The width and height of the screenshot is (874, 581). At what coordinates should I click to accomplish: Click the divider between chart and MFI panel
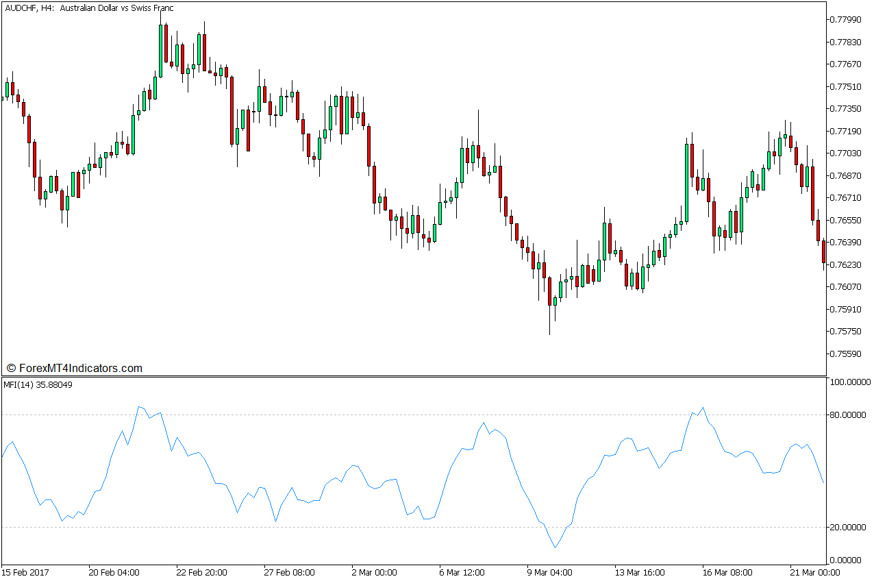point(411,375)
